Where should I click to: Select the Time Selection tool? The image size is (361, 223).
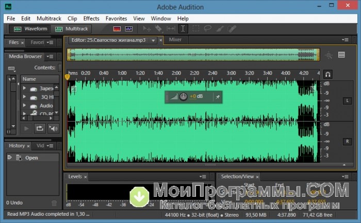pos(183,29)
